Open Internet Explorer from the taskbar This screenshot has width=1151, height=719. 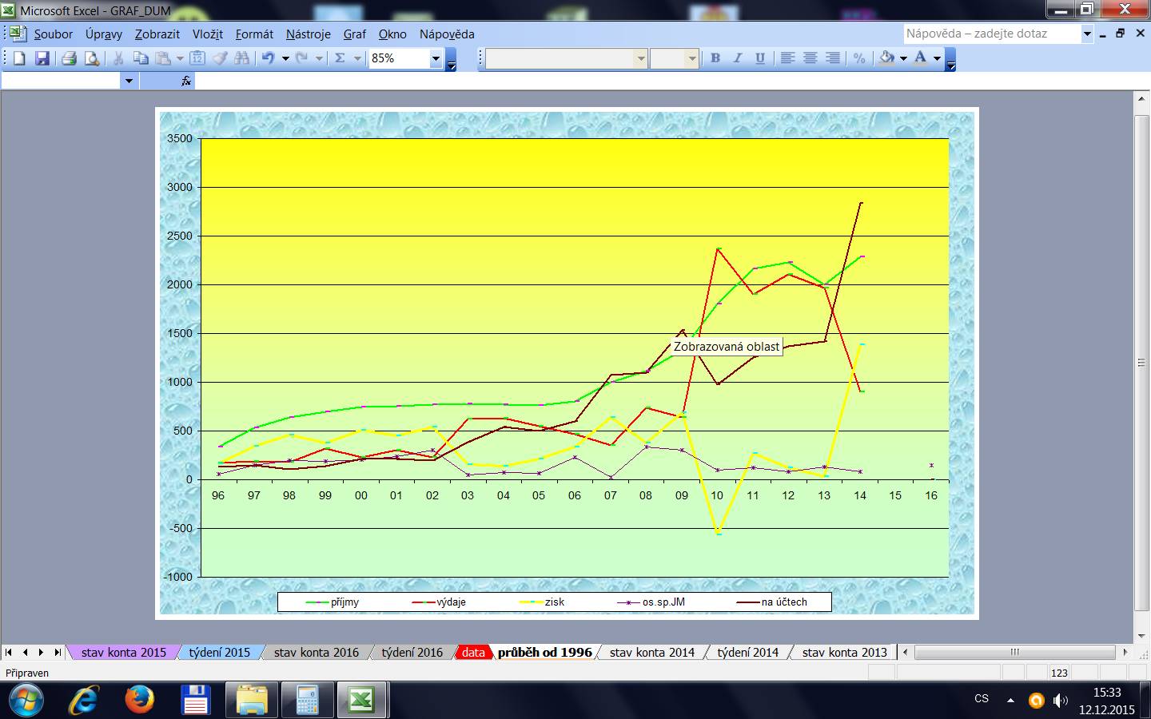(83, 701)
